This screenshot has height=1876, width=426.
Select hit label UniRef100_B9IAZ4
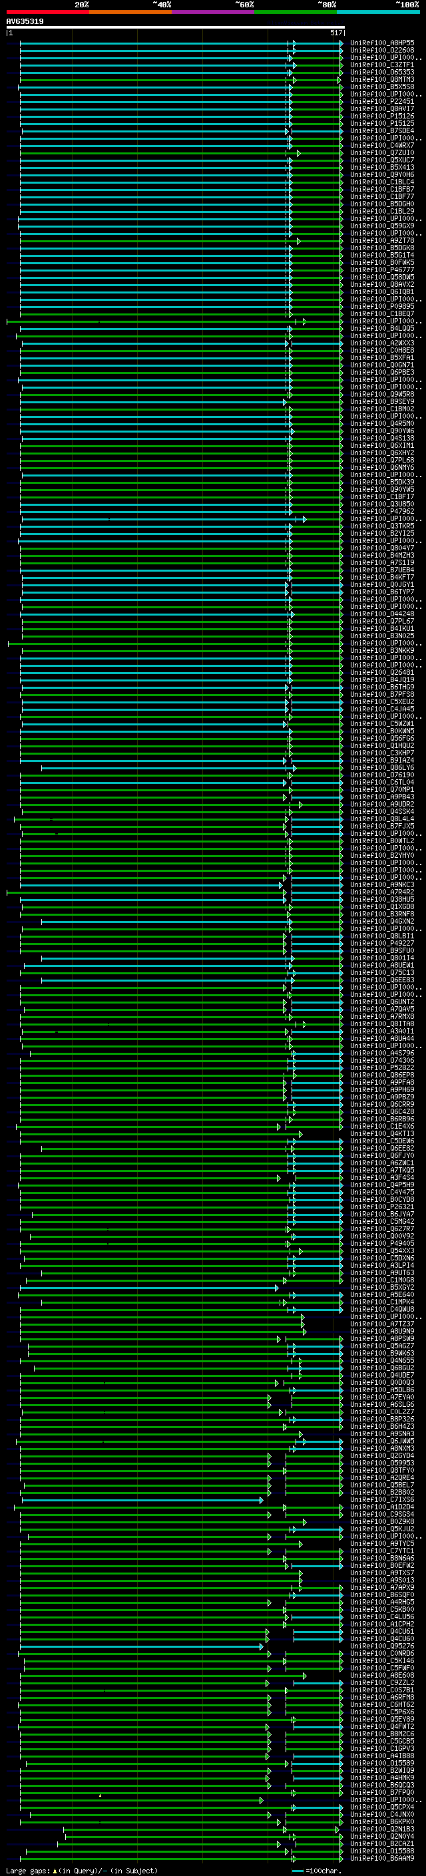(382, 760)
